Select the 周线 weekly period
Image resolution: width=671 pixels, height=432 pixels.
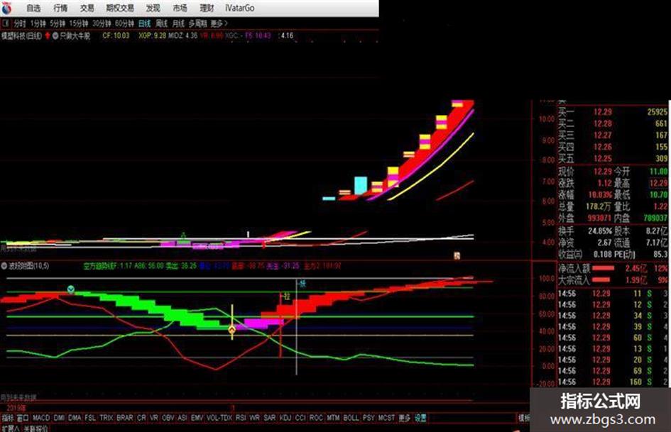(x=161, y=23)
